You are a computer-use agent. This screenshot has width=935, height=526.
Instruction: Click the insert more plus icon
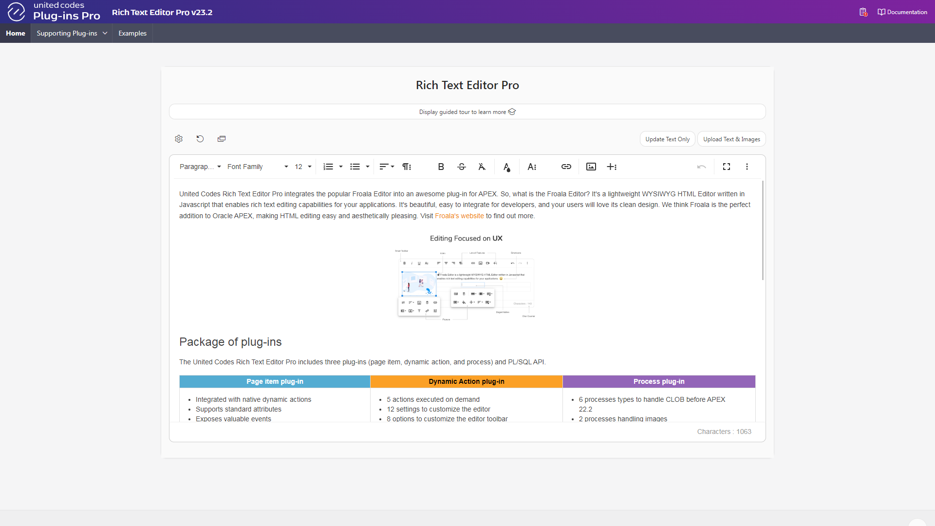tap(612, 167)
